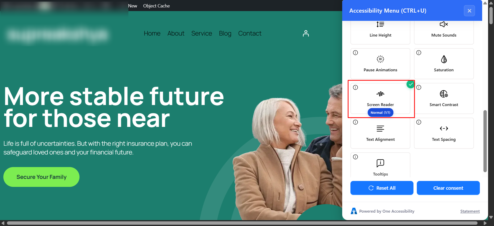Open the Contact page
Image resolution: width=494 pixels, height=226 pixels.
[x=250, y=33]
